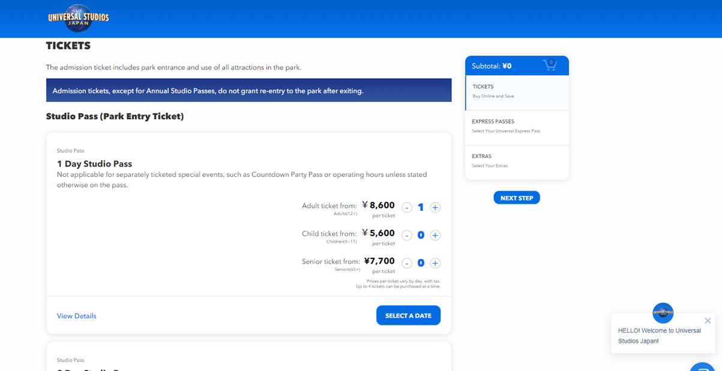Click Select a Date button
The image size is (722, 371).
click(408, 315)
